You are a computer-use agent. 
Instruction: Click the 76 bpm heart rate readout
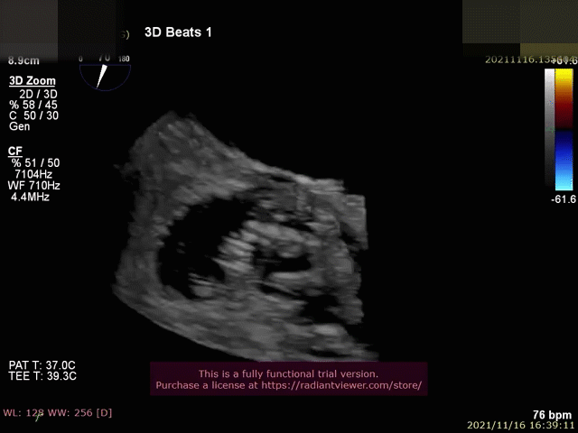[x=553, y=413]
